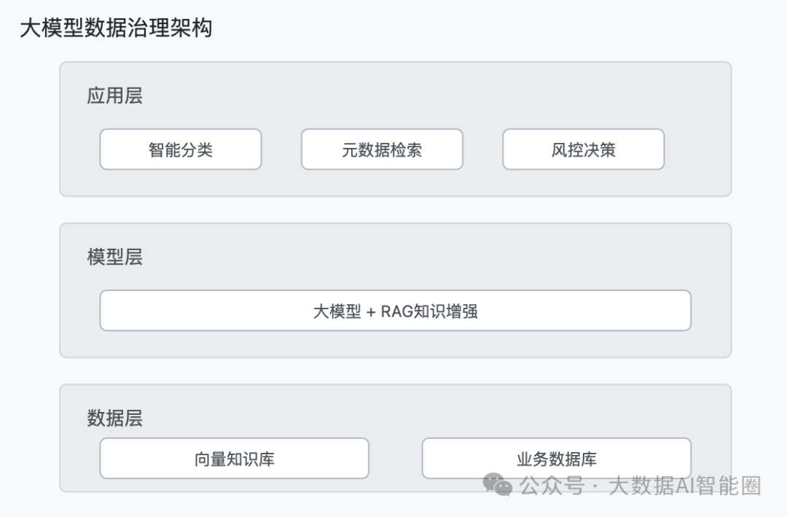Click the 数据层 heading label

[115, 418]
